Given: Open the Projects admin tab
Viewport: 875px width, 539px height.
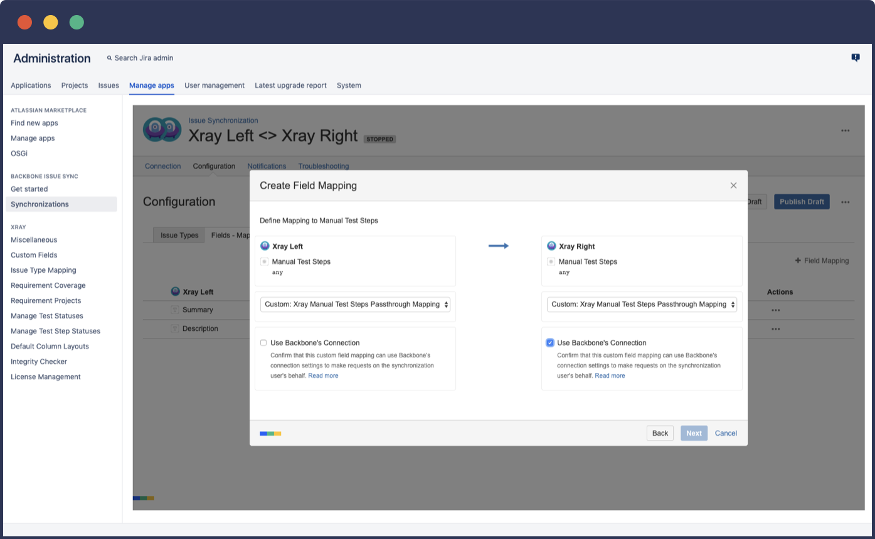Looking at the screenshot, I should coord(75,85).
